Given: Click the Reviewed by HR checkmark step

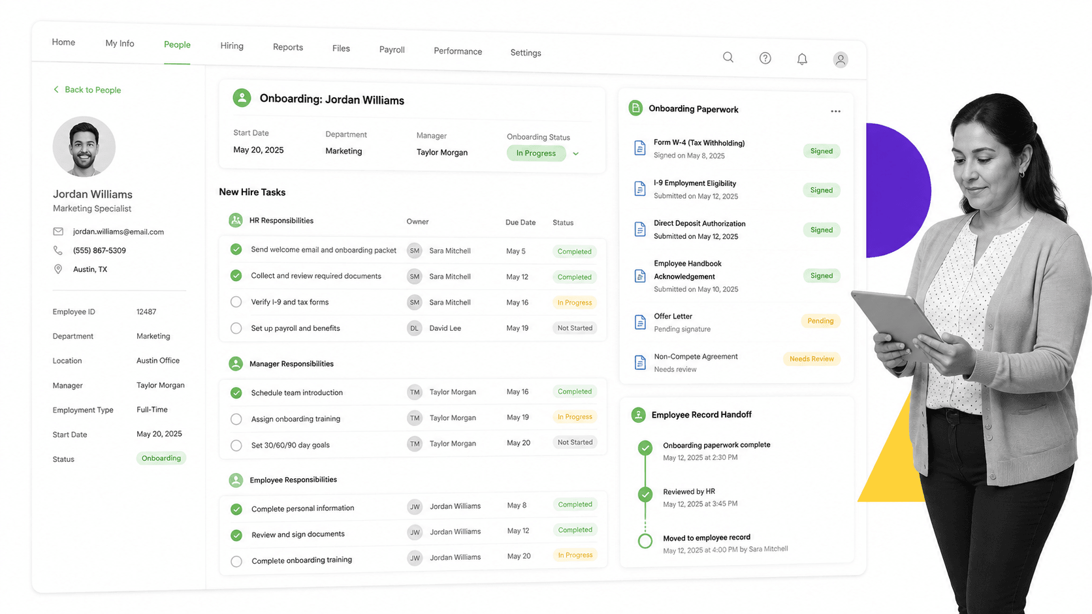Looking at the screenshot, I should pos(645,495).
